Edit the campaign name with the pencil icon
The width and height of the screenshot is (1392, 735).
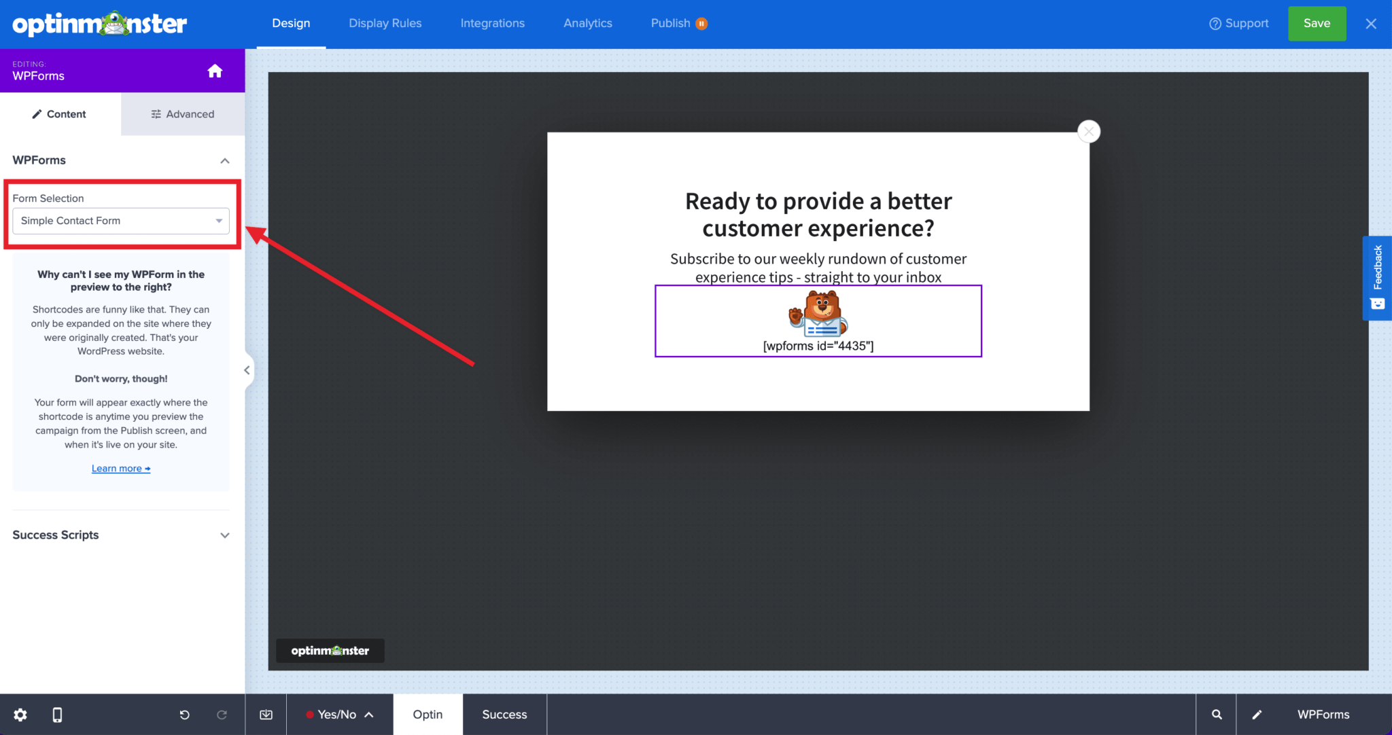(1257, 715)
